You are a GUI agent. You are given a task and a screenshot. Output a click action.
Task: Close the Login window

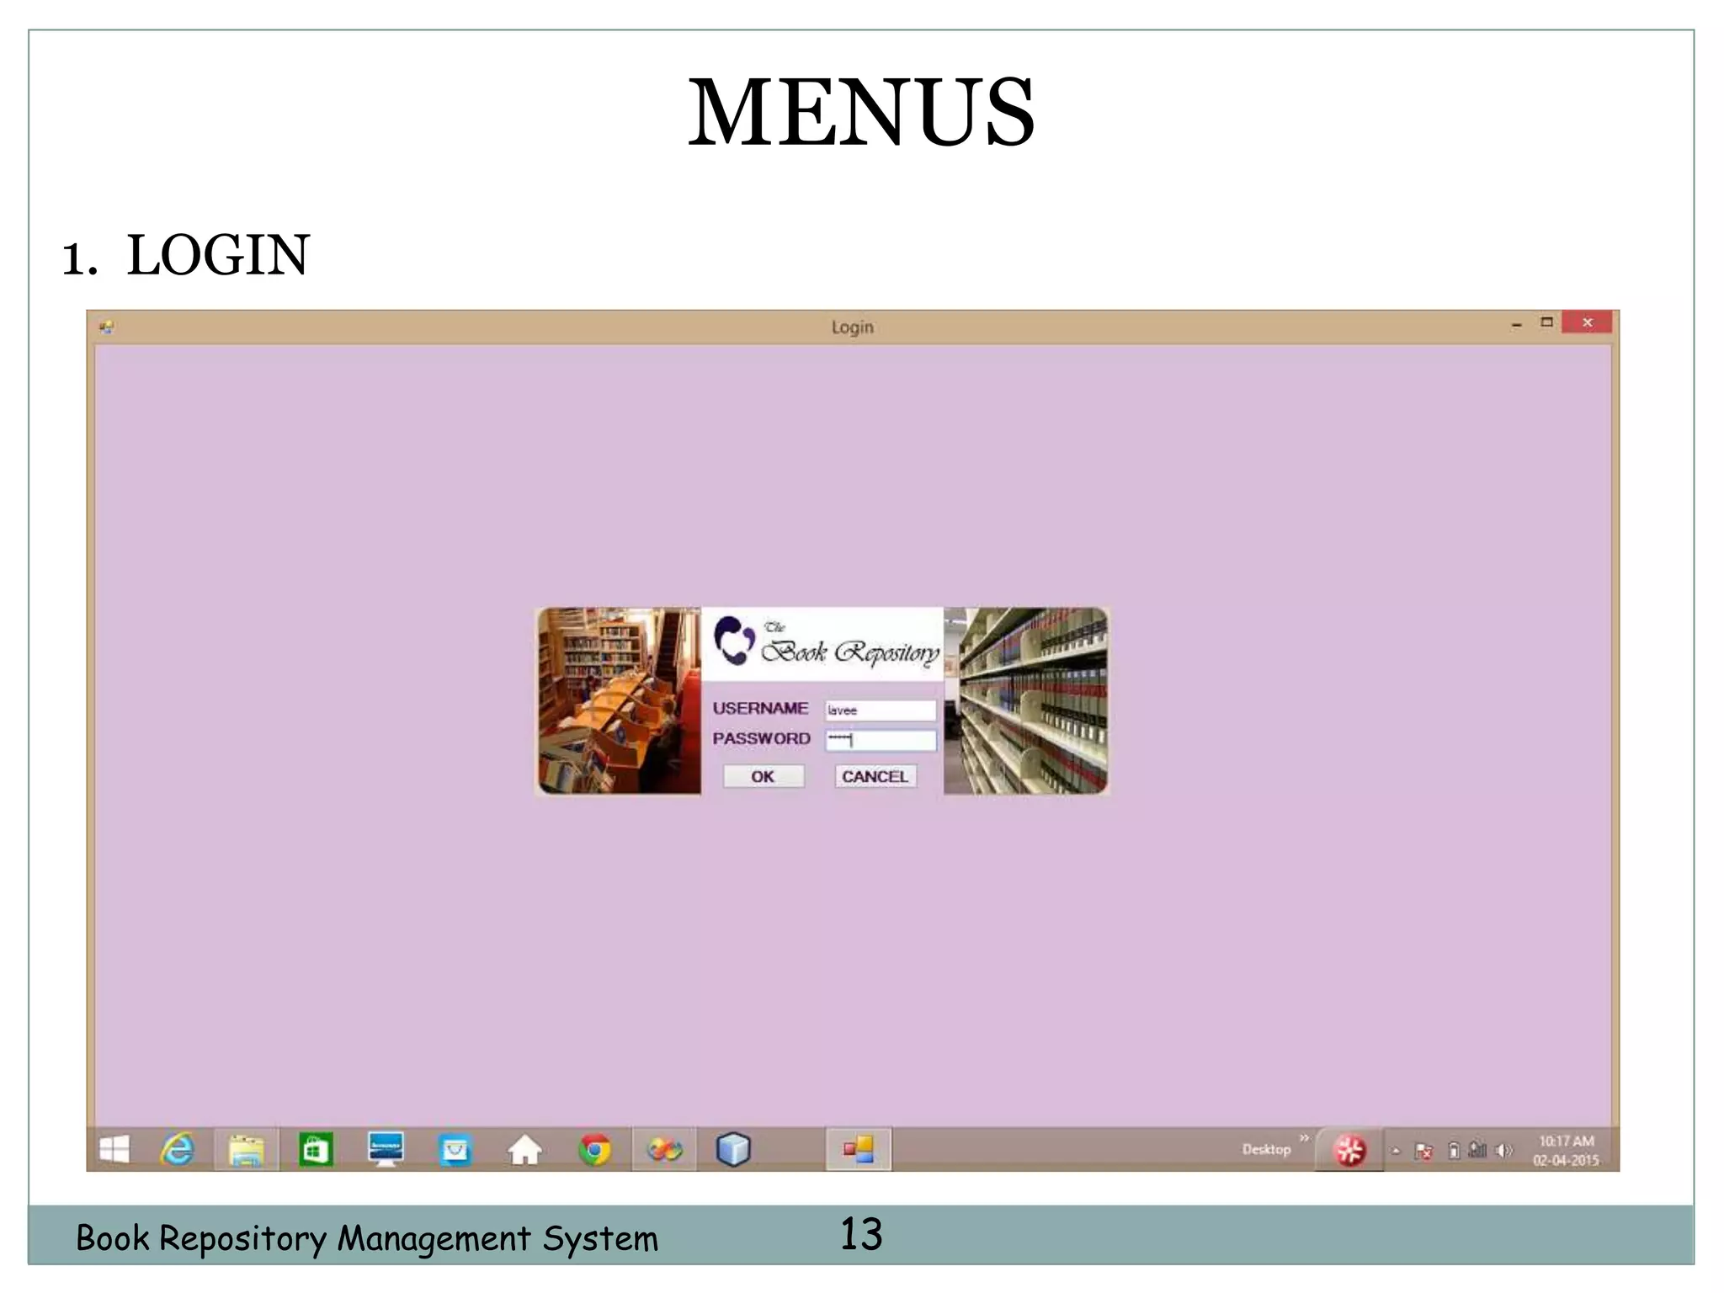[1587, 322]
